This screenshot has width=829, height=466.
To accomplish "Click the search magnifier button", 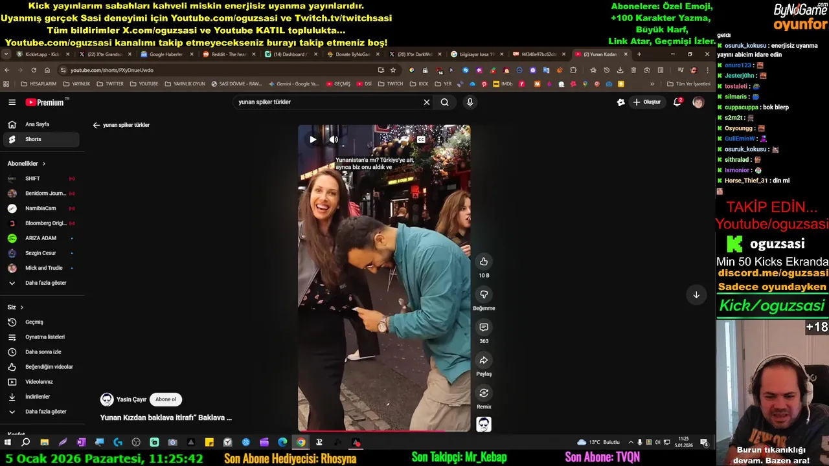I will click(445, 102).
